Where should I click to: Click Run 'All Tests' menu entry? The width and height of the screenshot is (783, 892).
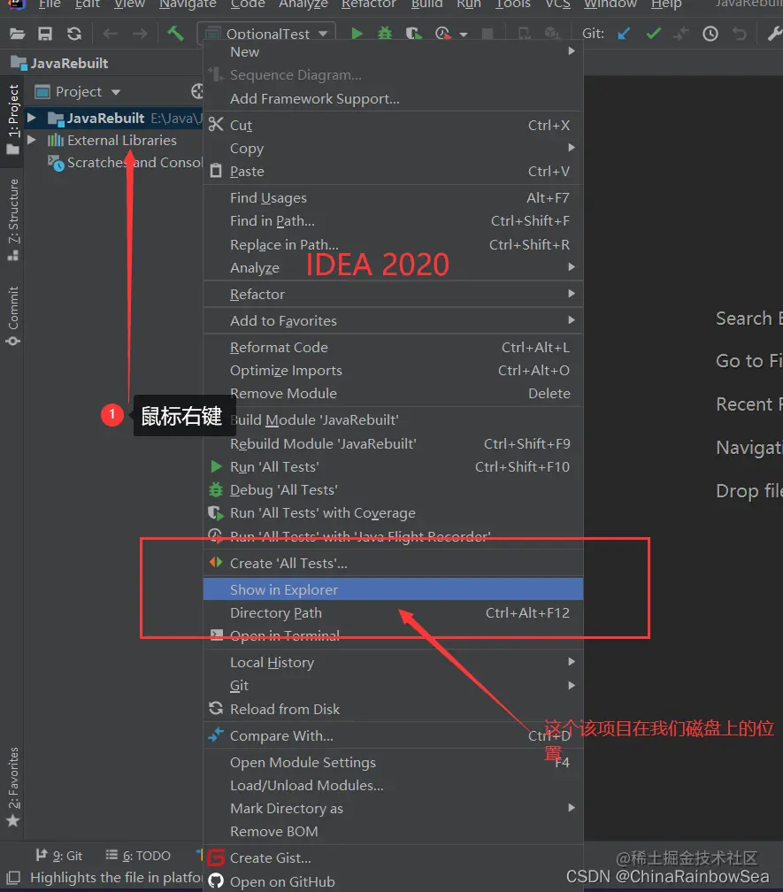pyautogui.click(x=393, y=466)
